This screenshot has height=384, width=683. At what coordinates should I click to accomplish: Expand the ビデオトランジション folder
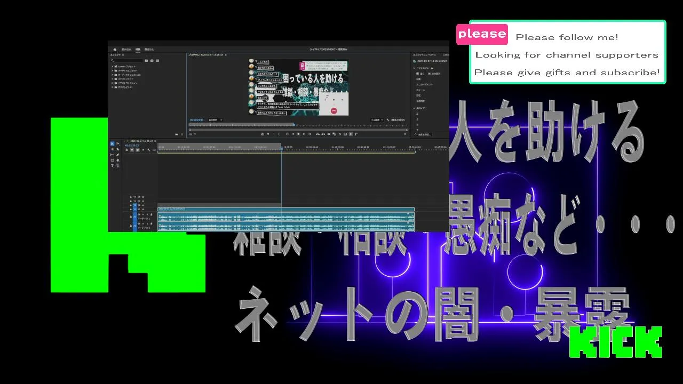point(112,83)
